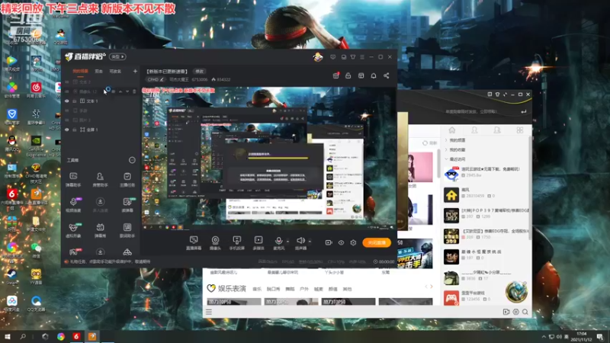Open the settings gear beside the orange button
Viewport: 610px width, 343px height.
(x=353, y=242)
